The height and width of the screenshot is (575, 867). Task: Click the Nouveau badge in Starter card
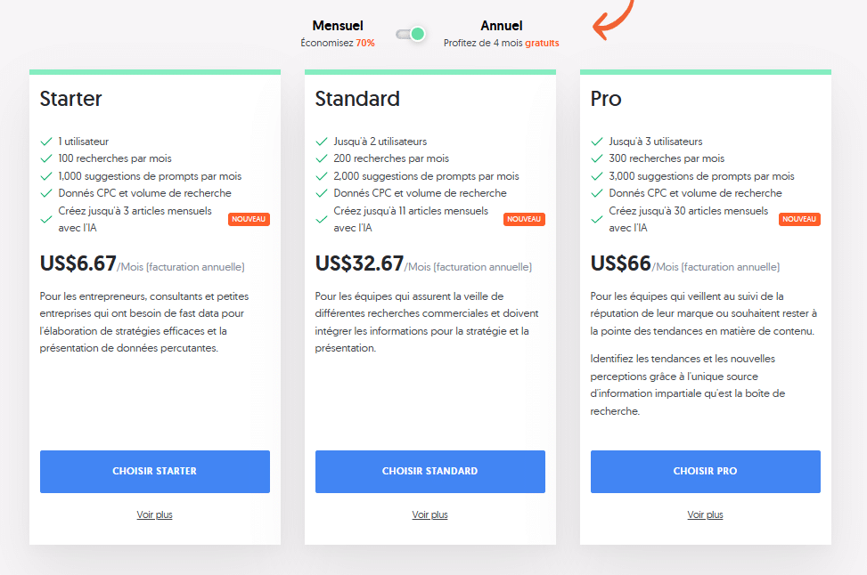[249, 219]
